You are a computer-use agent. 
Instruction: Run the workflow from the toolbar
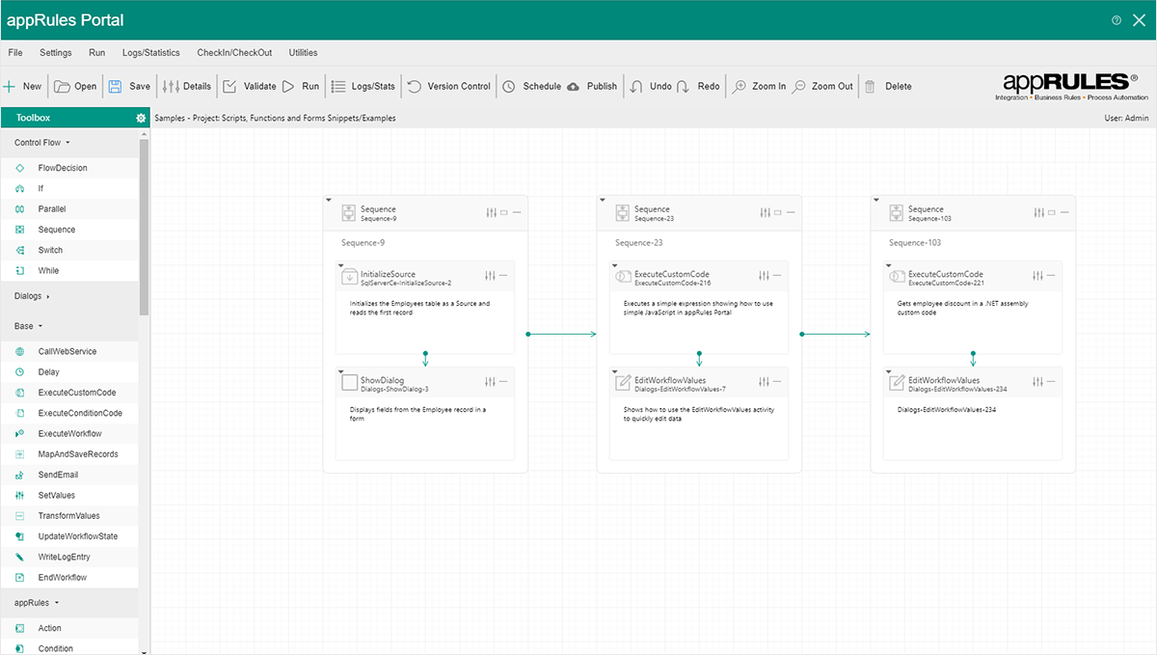tap(301, 86)
